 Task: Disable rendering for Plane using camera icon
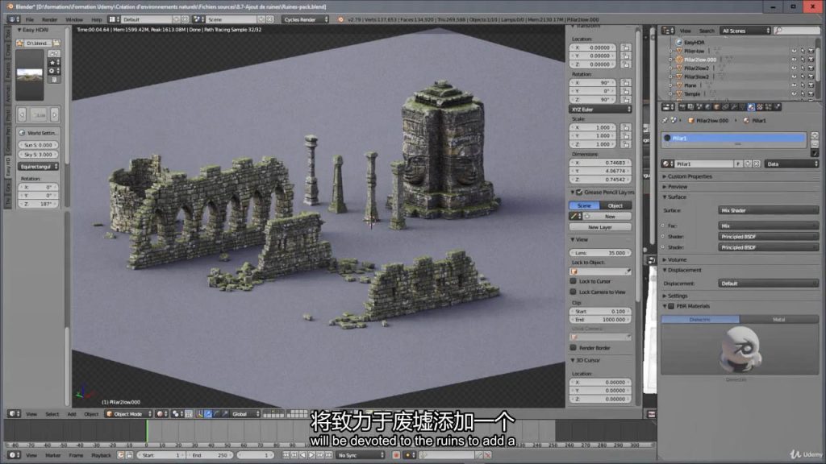[x=811, y=85]
